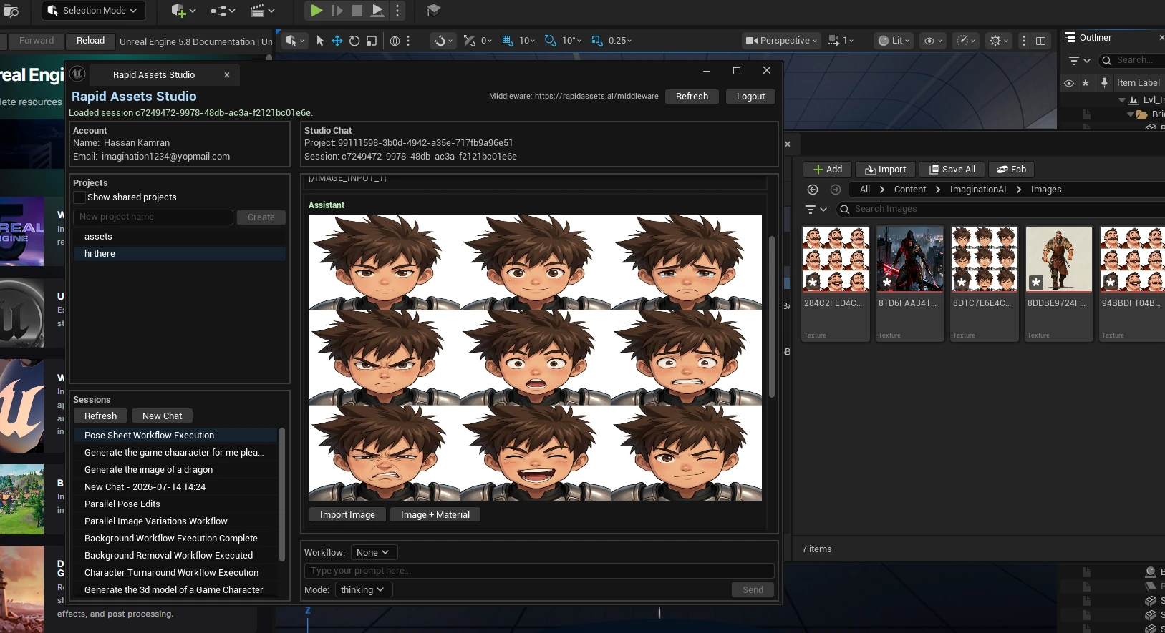Image resolution: width=1165 pixels, height=633 pixels.
Task: Open viewport settings gear menu
Action: pyautogui.click(x=998, y=41)
